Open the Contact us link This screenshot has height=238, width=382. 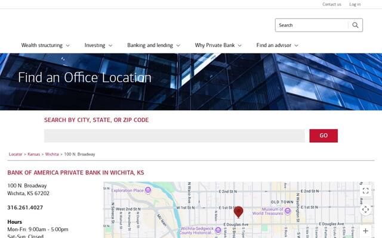click(332, 4)
